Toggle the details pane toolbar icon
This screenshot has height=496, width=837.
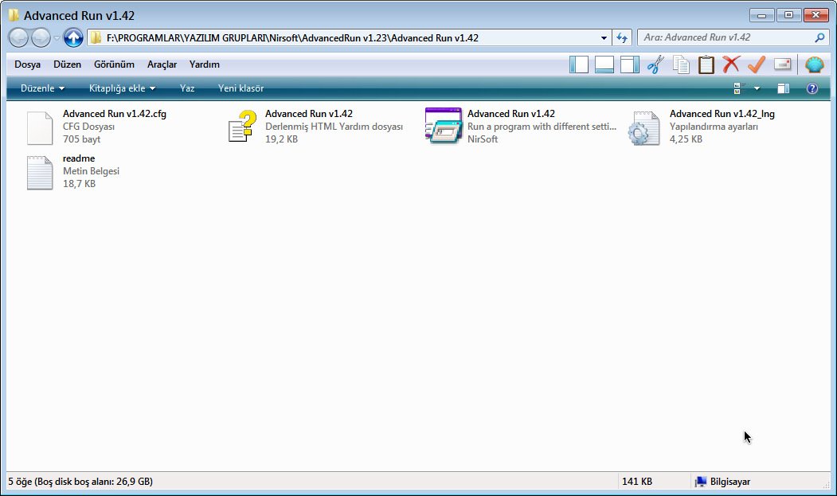pos(604,64)
